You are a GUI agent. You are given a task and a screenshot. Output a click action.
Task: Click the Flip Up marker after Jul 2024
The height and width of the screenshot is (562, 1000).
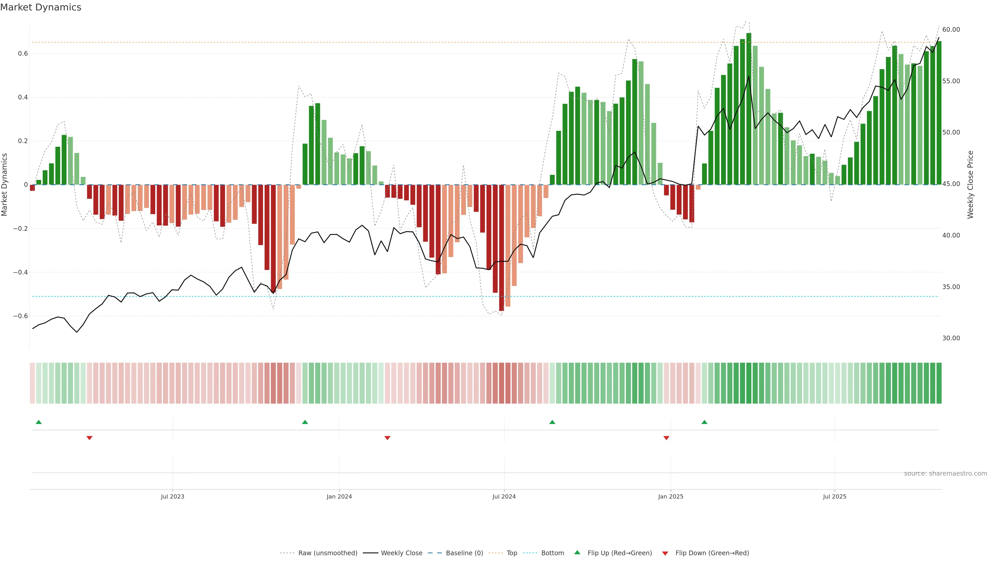552,422
